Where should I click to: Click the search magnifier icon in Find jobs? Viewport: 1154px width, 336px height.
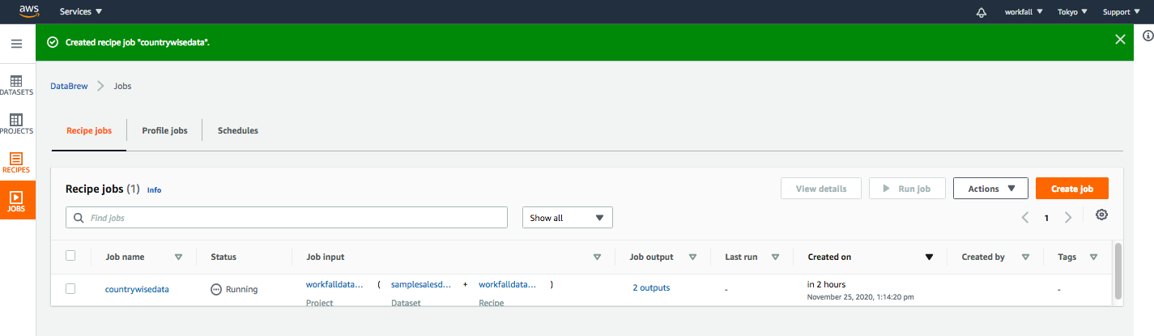[x=79, y=218]
